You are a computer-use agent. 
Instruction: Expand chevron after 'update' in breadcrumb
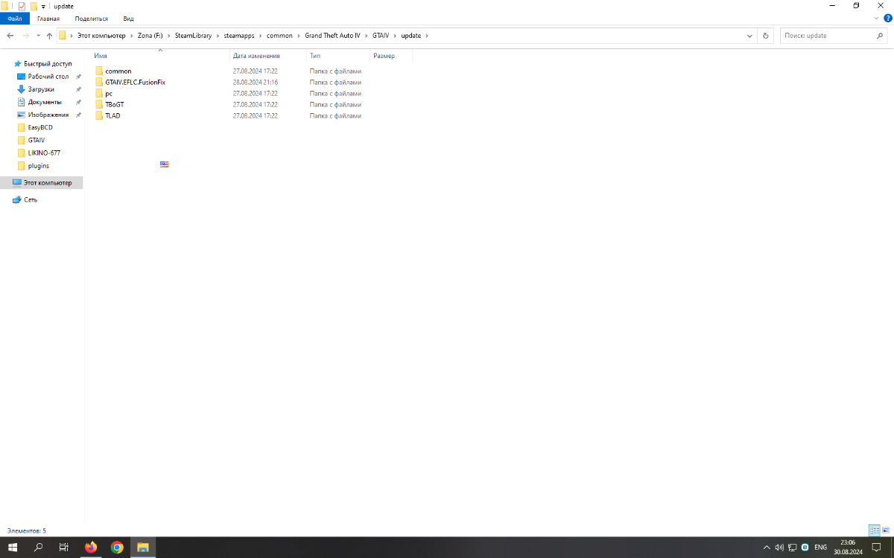[427, 36]
